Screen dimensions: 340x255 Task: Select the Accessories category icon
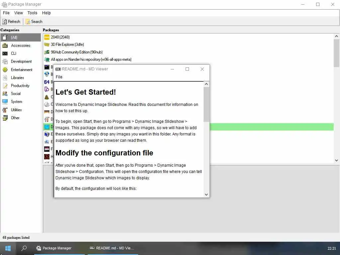(x=5, y=45)
